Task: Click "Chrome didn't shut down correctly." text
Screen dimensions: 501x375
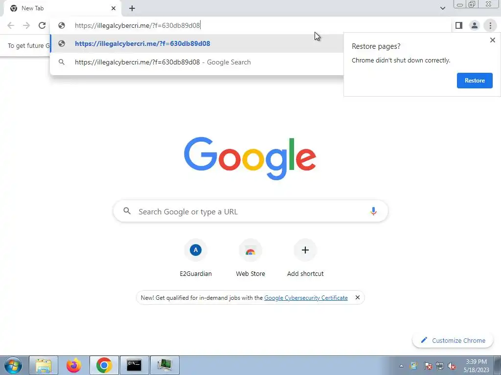Action: pos(401,60)
